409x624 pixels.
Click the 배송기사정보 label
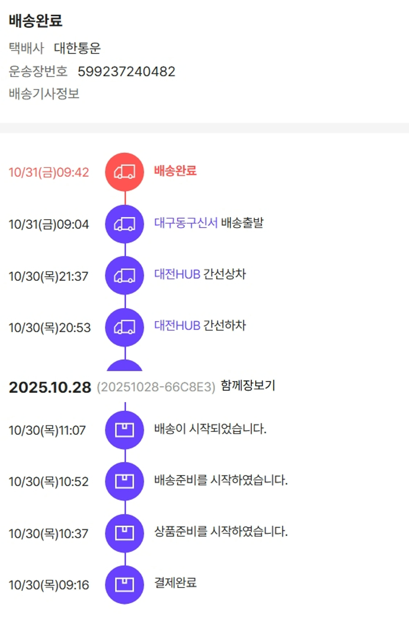(x=44, y=94)
